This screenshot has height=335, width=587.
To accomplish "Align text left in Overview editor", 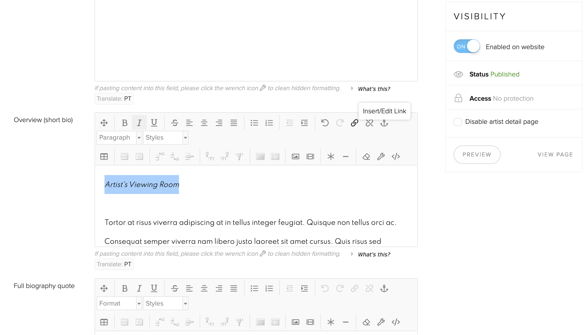I will pyautogui.click(x=190, y=123).
